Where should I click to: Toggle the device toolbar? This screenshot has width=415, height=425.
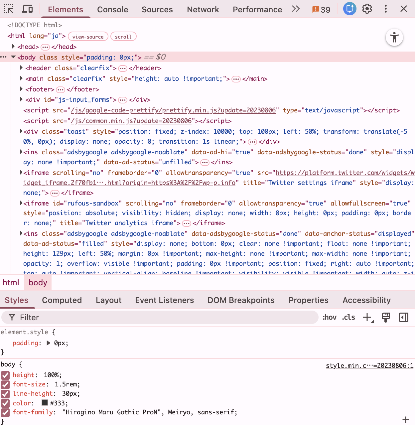[x=27, y=9]
